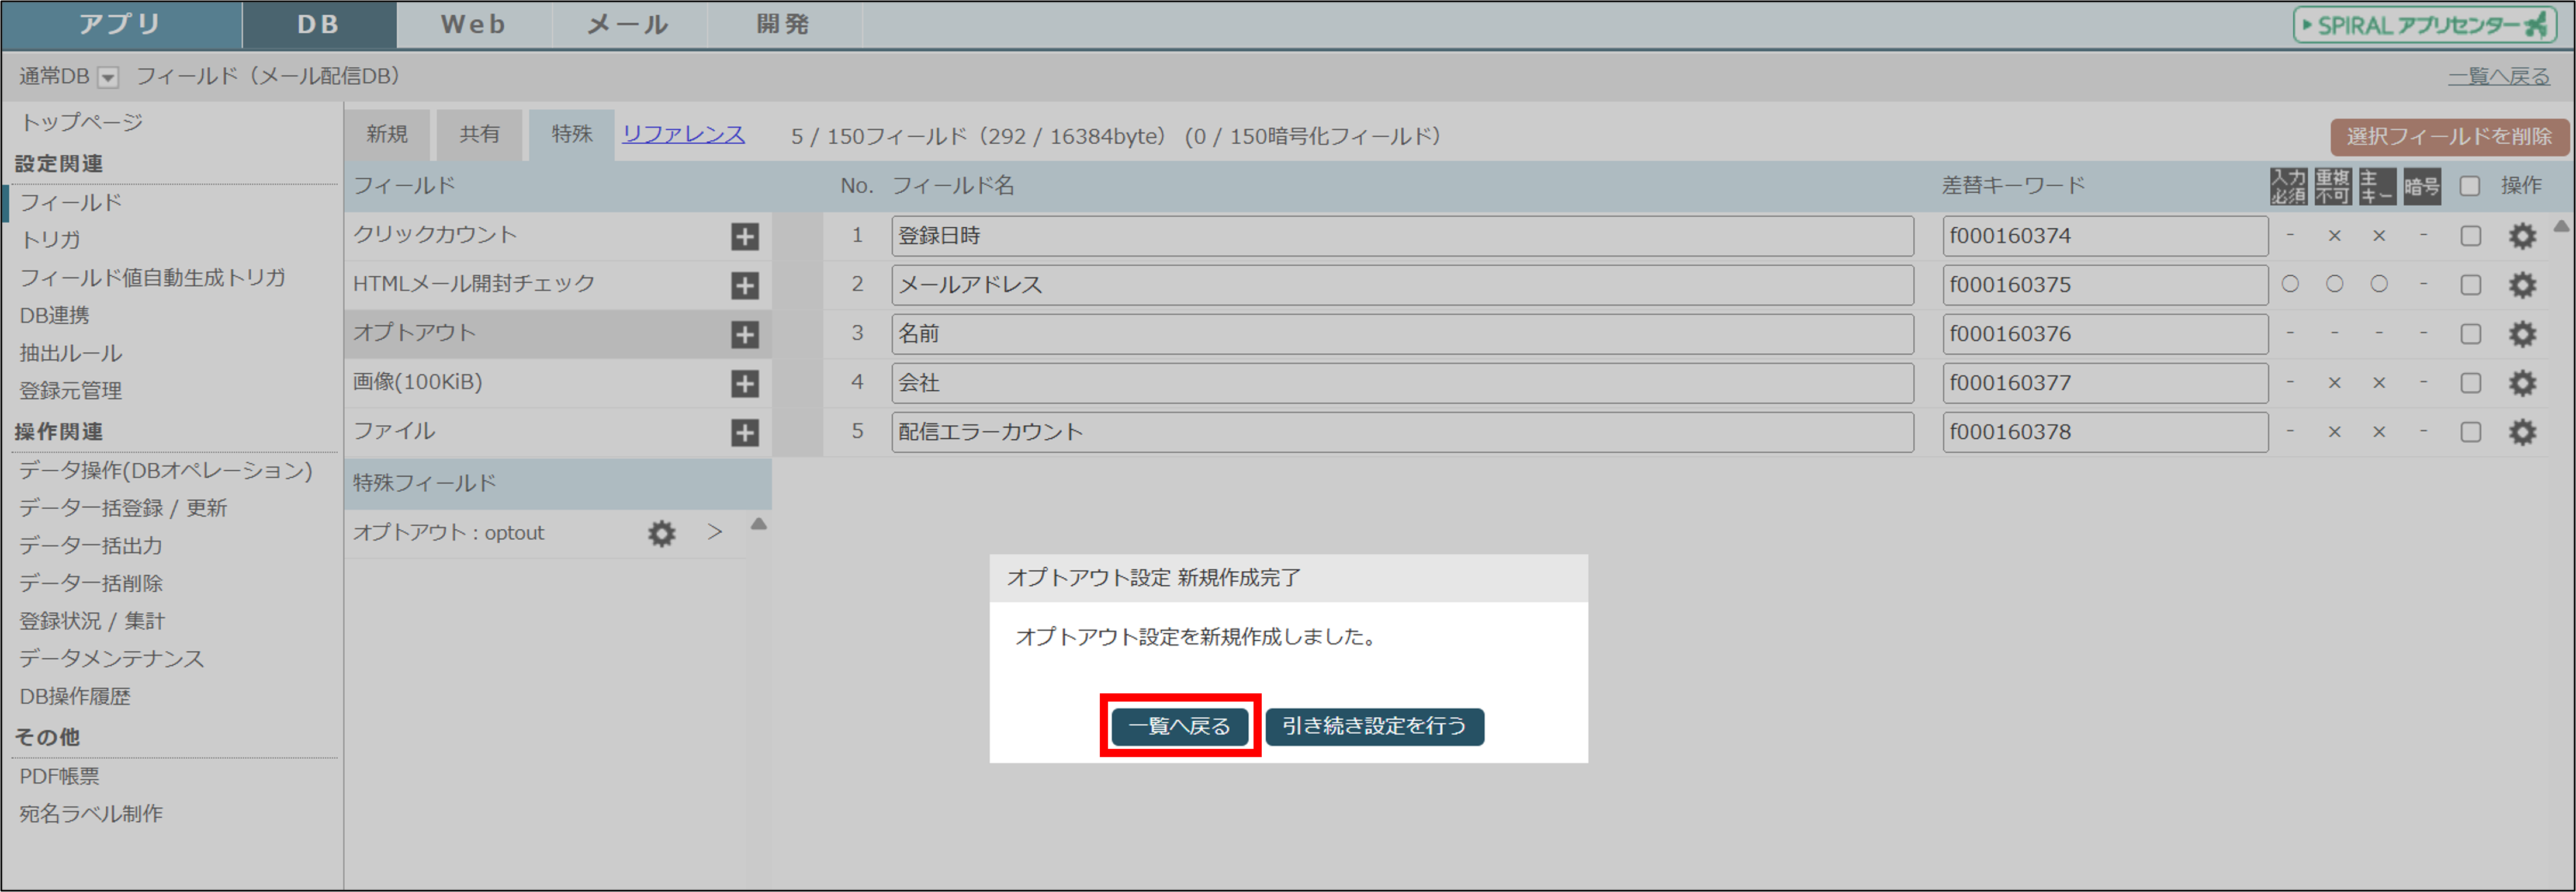The width and height of the screenshot is (2576, 892).
Task: Click plus icon beside オプトアウト field
Action: [744, 334]
